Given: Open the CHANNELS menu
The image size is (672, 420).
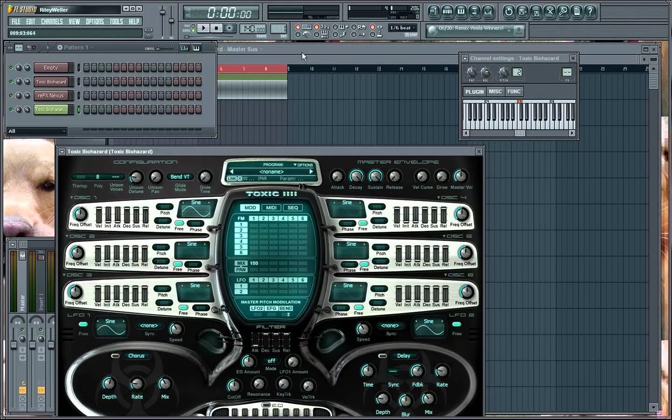Looking at the screenshot, I should 52,21.
